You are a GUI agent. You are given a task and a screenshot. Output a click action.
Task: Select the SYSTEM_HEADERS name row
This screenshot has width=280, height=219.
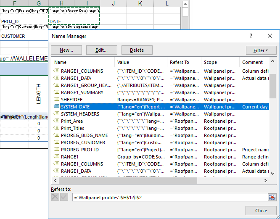pos(80,114)
